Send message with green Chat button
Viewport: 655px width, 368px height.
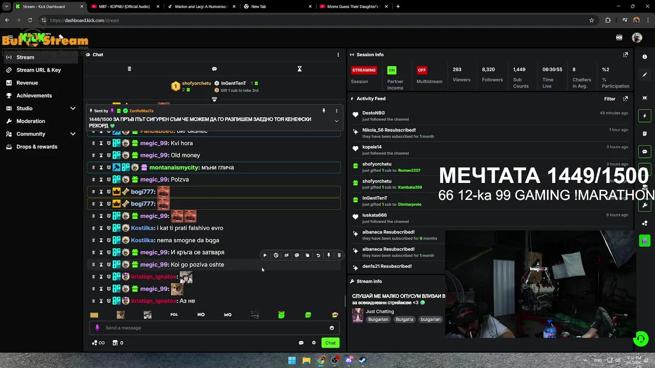click(x=331, y=343)
